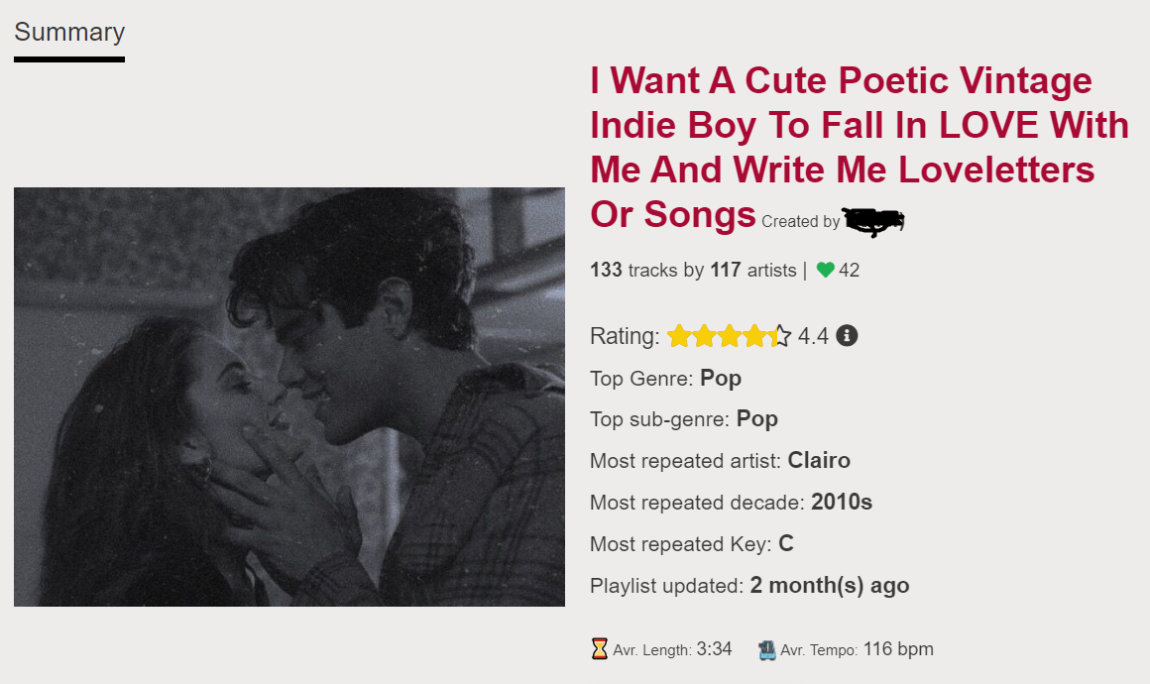Click the fifth half-filled rating star
This screenshot has height=684, width=1150.
click(x=781, y=336)
